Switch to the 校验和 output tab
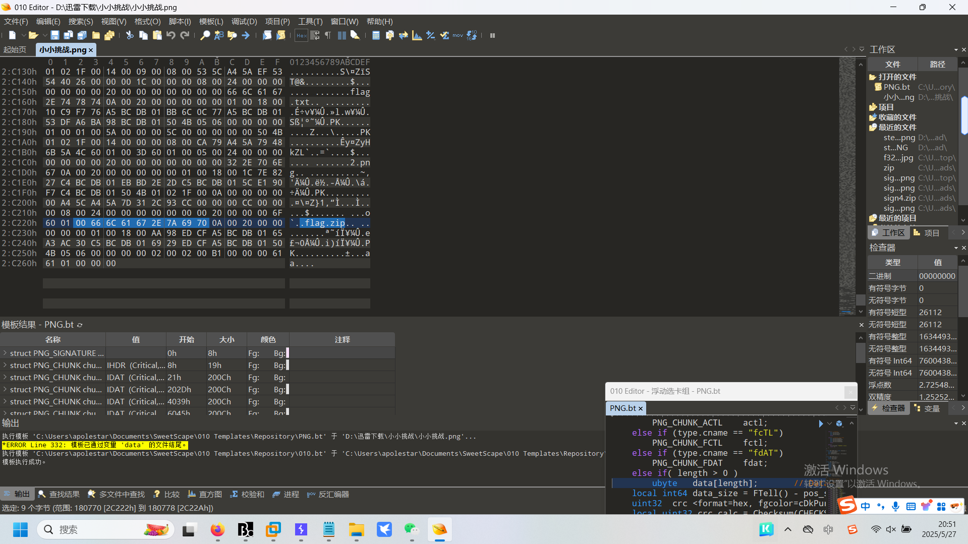The image size is (968, 544). coord(247,494)
